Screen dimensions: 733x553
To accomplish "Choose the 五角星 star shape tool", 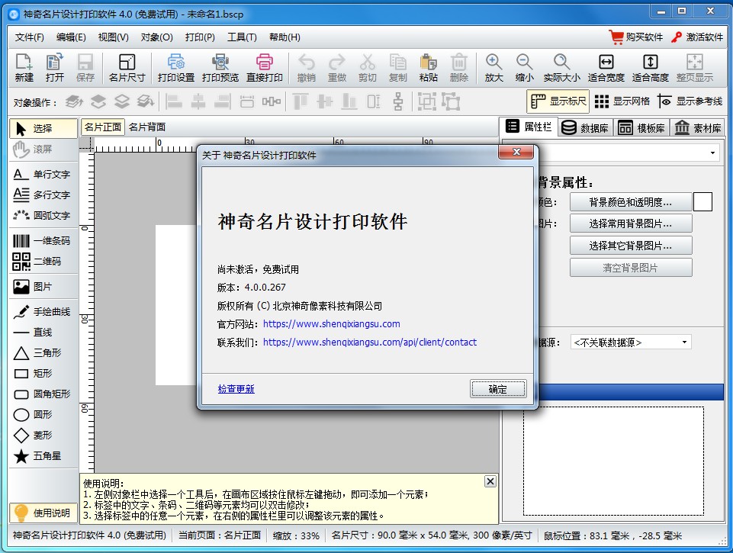I will (x=43, y=456).
